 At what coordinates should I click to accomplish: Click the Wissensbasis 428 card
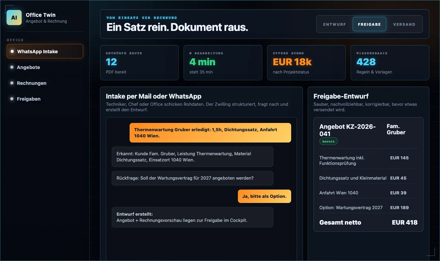point(390,63)
